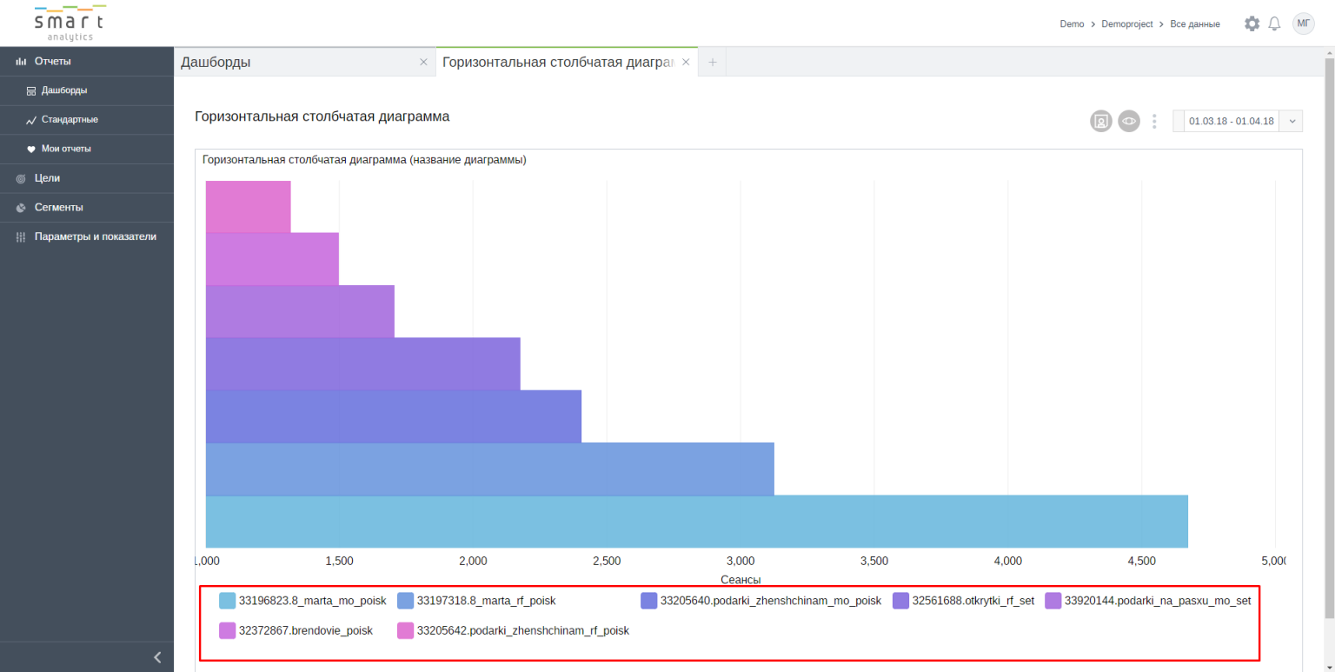
Task: Expand the Отчеты sidebar section
Action: click(52, 61)
